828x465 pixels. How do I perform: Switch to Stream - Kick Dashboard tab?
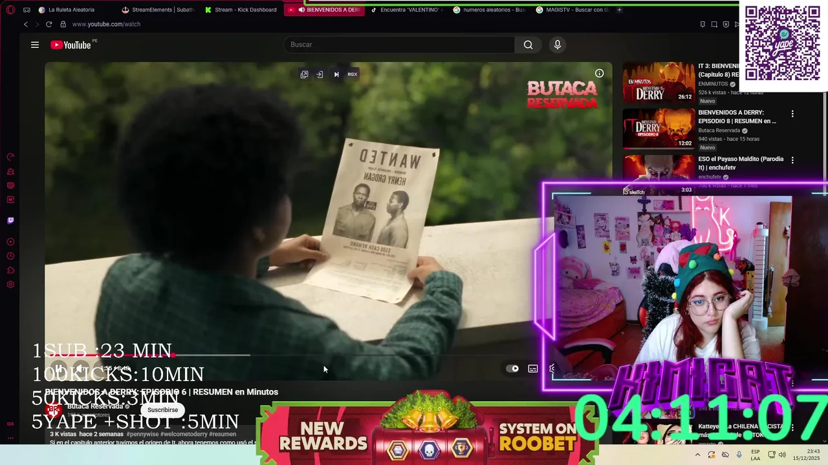click(241, 10)
